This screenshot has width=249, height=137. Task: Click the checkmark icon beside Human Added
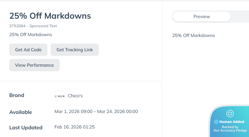216,122
